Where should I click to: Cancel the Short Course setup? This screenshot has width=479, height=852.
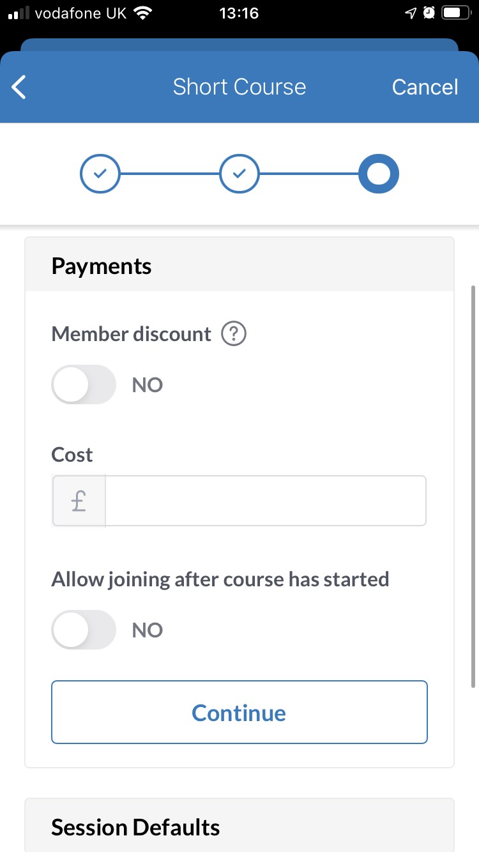425,87
